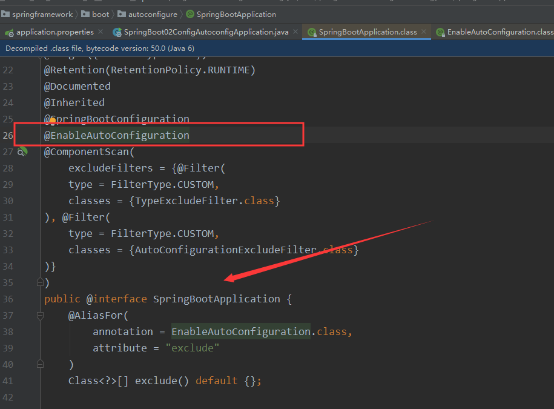Open the application.properties tab

[54, 32]
